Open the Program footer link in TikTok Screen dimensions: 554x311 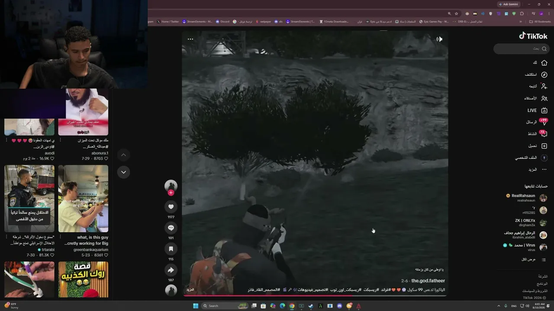pos(542,284)
